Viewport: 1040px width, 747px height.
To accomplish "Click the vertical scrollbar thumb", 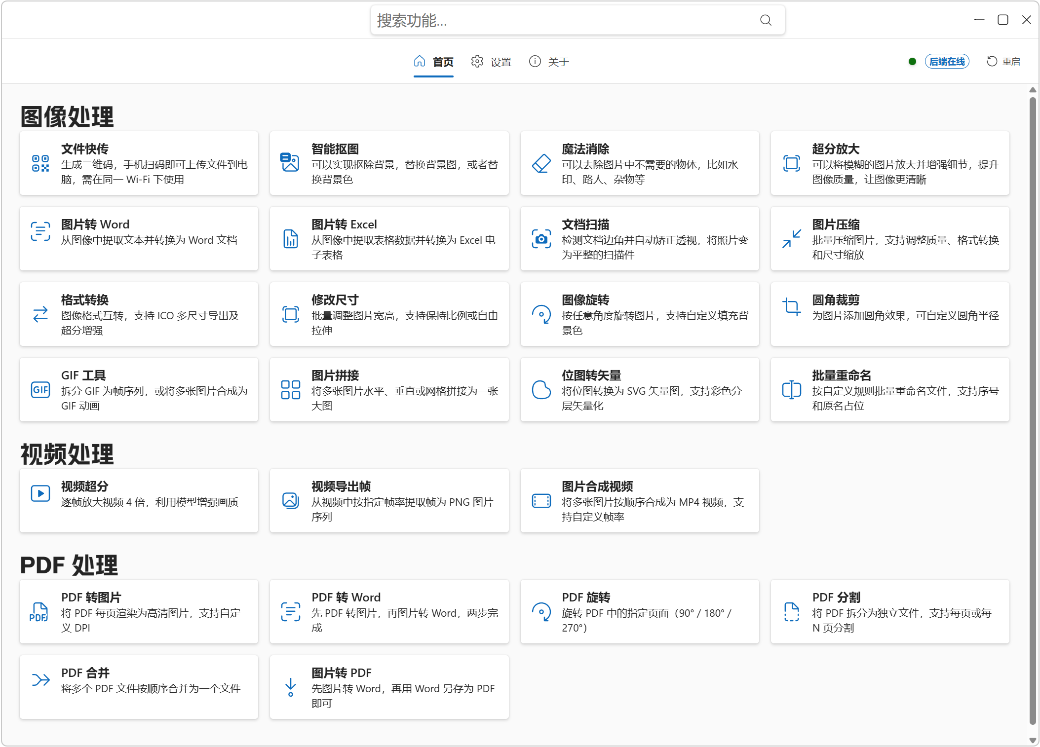I will coord(1032,411).
